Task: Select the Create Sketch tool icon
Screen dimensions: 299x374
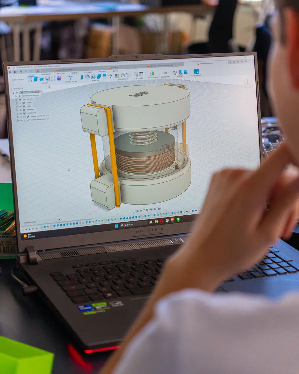Action: [30, 79]
